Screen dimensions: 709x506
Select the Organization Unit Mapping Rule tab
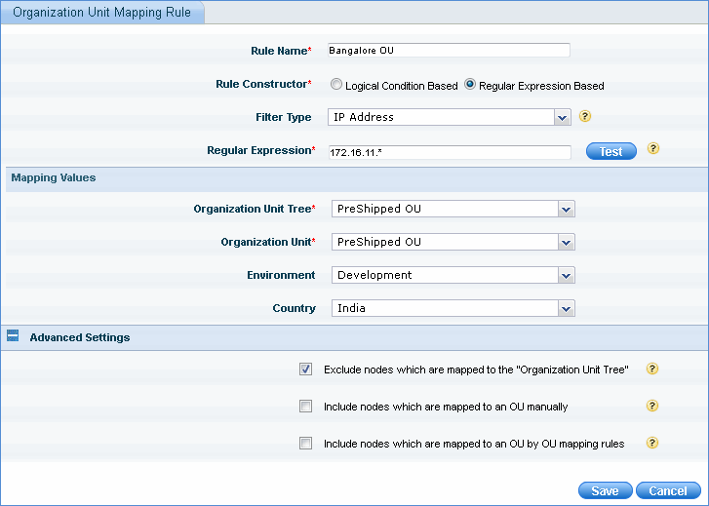pos(101,12)
